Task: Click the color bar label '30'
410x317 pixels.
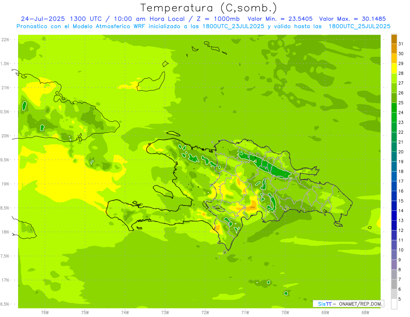Action: pyautogui.click(x=401, y=54)
